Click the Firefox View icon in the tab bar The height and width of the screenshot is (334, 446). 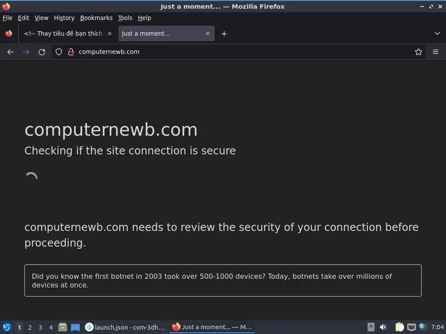[x=9, y=33]
